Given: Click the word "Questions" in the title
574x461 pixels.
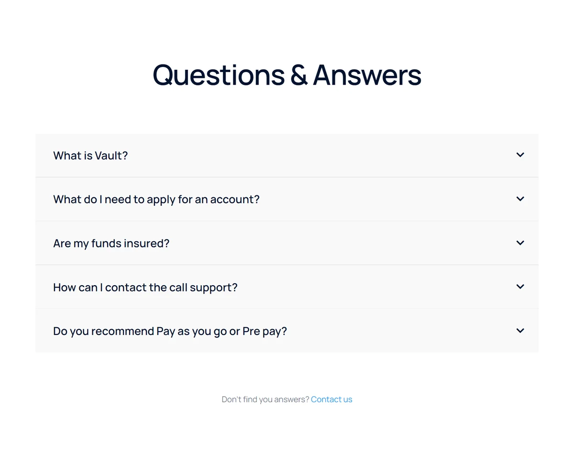Looking at the screenshot, I should pyautogui.click(x=219, y=75).
